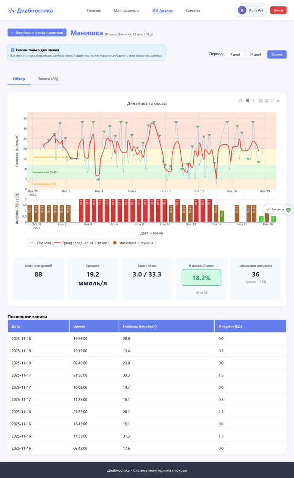Select the 7 дней period
This screenshot has height=478, width=294.
235,54
